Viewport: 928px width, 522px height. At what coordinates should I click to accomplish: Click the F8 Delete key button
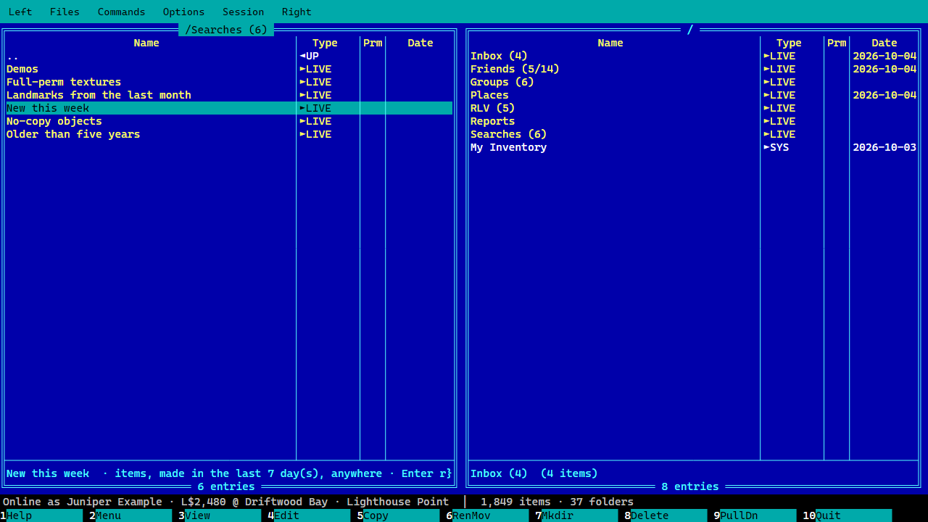(666, 515)
